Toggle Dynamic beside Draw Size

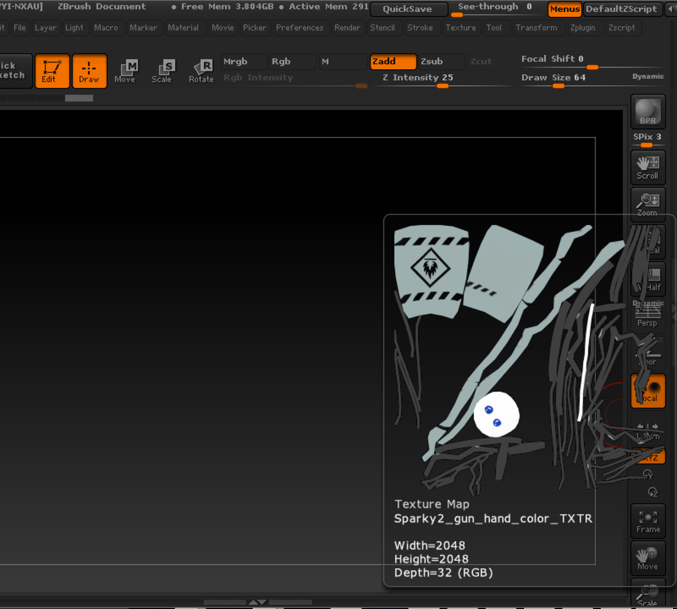(648, 77)
